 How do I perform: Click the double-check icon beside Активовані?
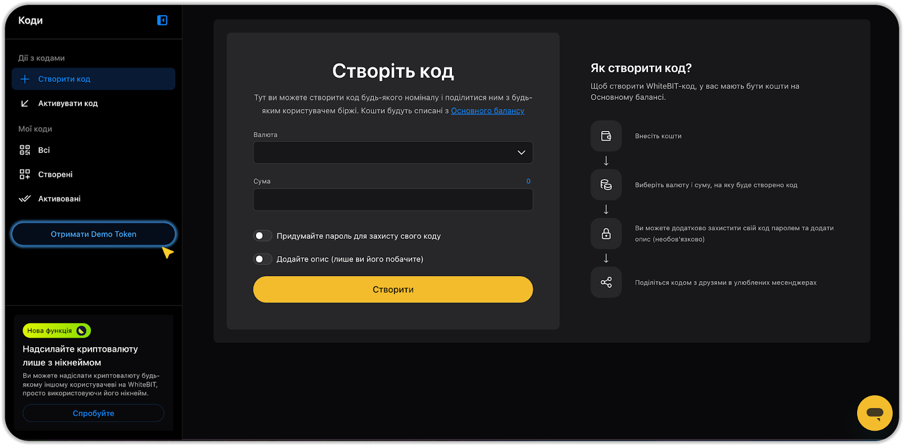click(x=25, y=199)
